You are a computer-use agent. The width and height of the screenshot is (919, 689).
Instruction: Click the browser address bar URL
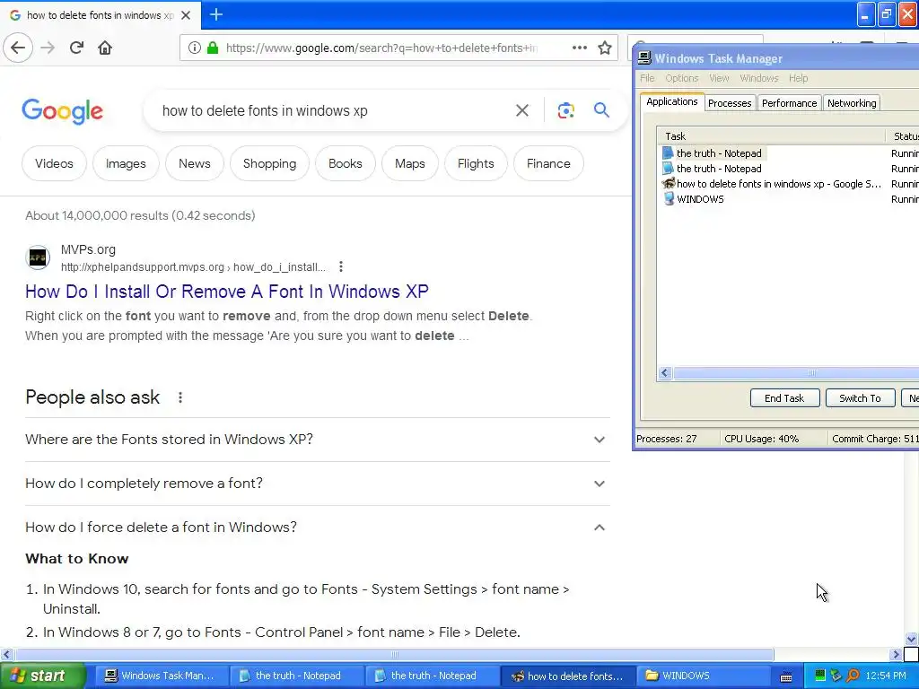[x=381, y=48]
